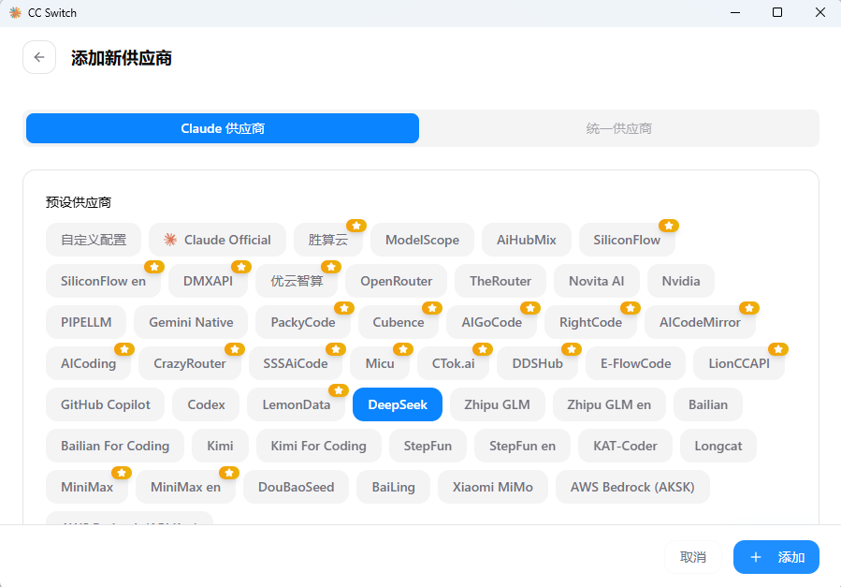Choose Gemini Native provider
This screenshot has height=587, width=841.
pos(191,322)
